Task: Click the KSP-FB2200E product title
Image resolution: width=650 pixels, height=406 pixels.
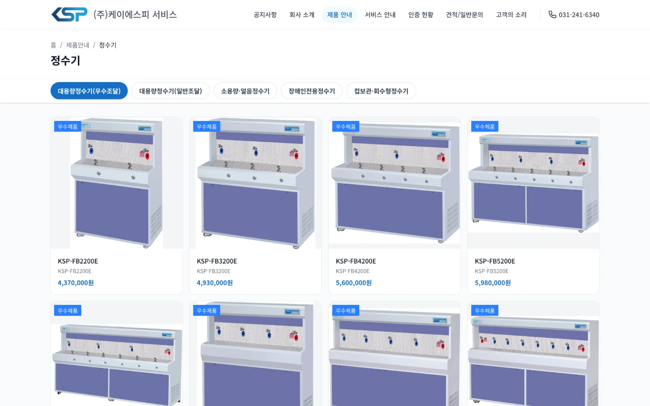Action: tap(78, 261)
